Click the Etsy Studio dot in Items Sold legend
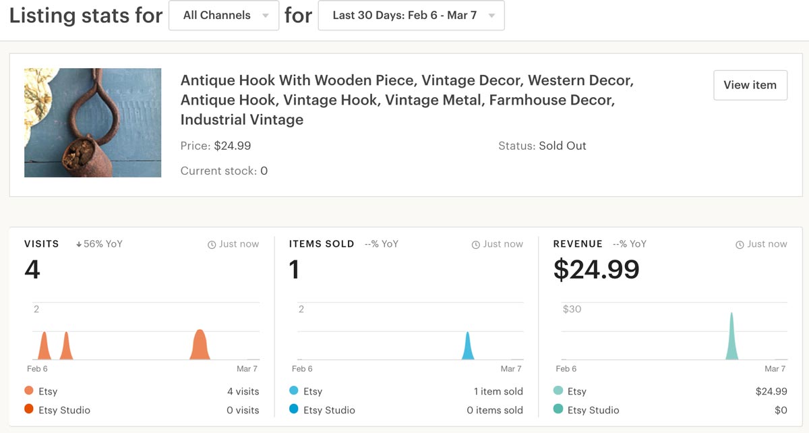 [294, 410]
